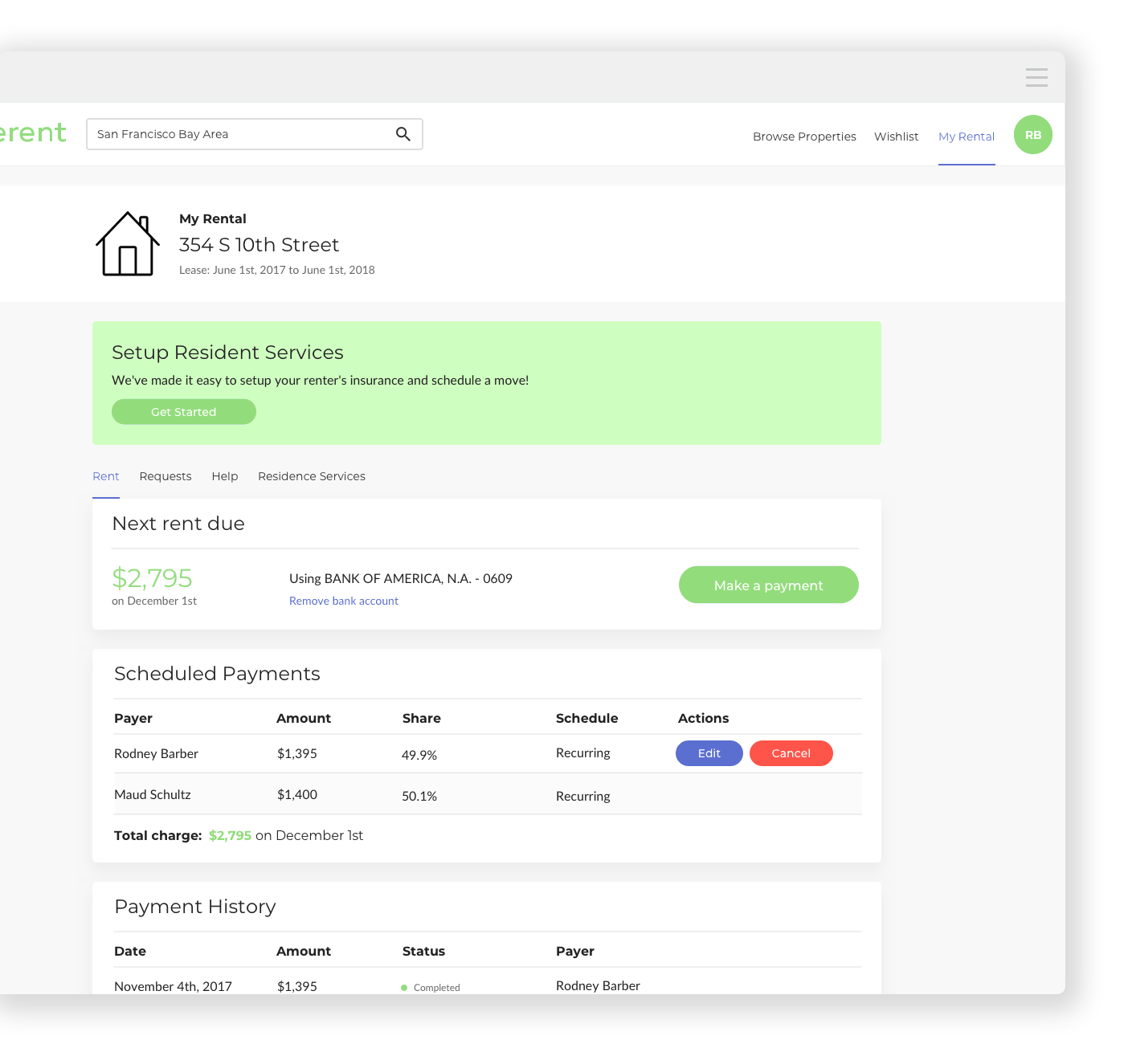Focus the San Francisco Bay Area search field
Screen dimensions: 1128x1044
point(255,134)
